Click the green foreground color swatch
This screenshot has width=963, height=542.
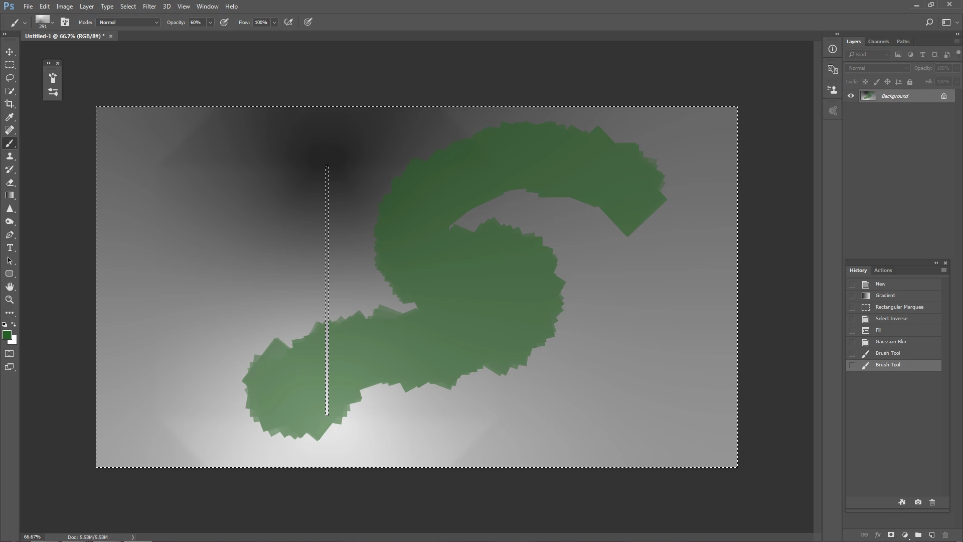click(x=7, y=335)
